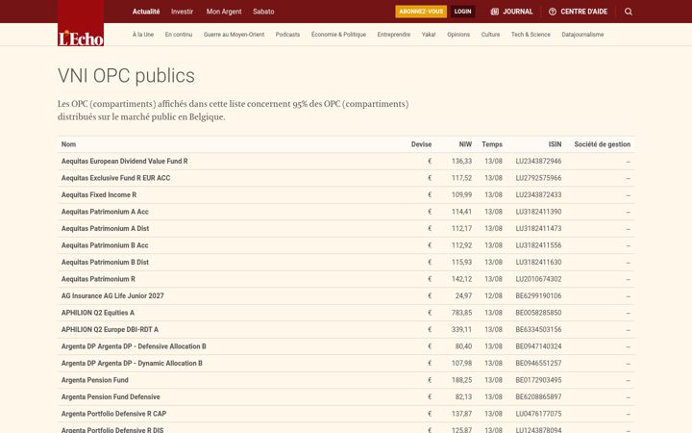This screenshot has height=433, width=692.
Task: Click the Centre d'aide question-mark icon
Action: (x=553, y=12)
